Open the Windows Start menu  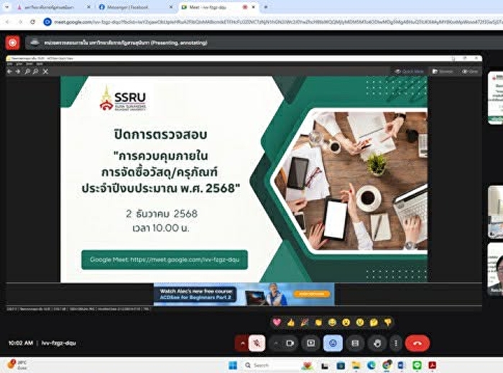pos(232,365)
